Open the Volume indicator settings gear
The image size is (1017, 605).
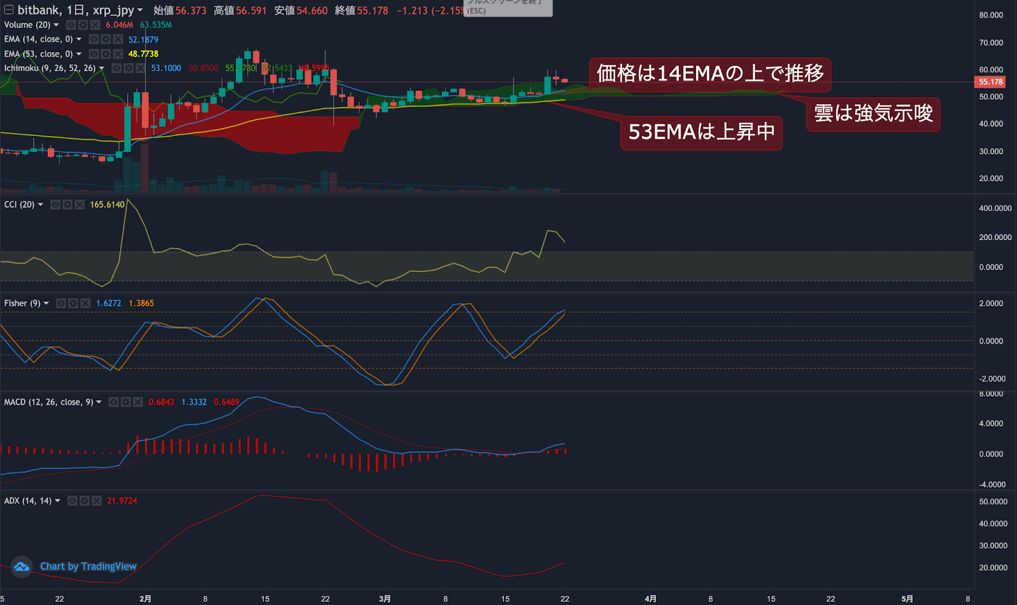click(x=83, y=25)
